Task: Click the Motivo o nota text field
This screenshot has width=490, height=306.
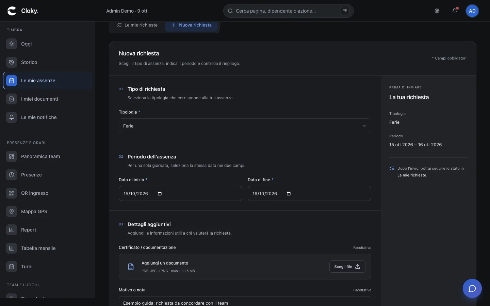Action: pyautogui.click(x=245, y=301)
